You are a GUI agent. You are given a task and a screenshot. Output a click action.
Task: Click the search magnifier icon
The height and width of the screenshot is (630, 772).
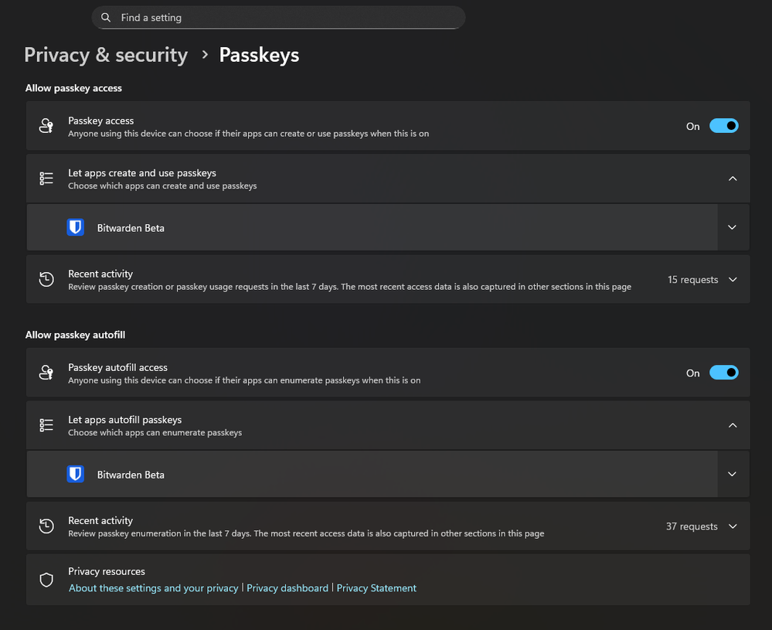(107, 18)
